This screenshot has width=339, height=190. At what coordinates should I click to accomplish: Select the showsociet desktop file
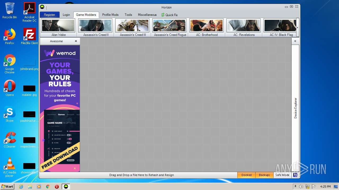[x=29, y=168]
